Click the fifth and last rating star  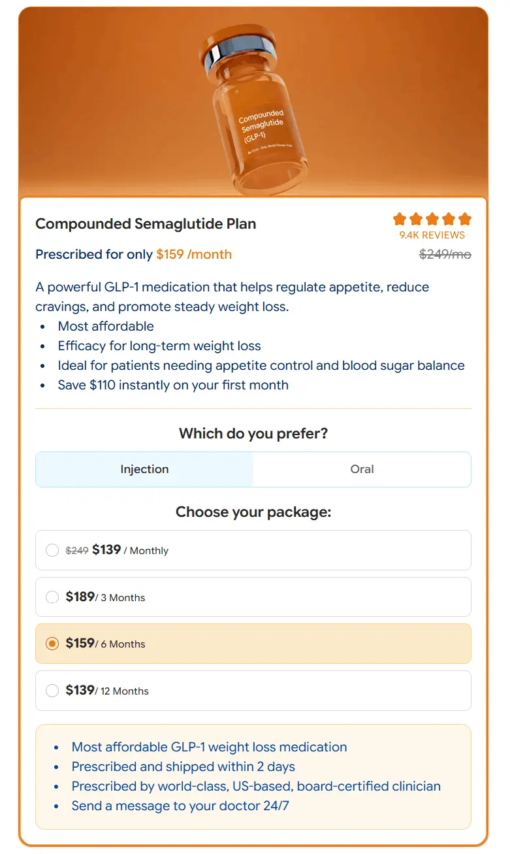point(464,219)
